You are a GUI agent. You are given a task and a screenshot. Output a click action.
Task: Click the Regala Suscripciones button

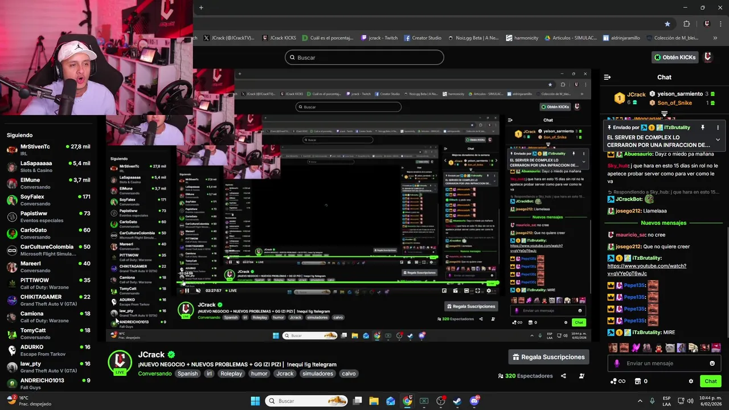tap(548, 357)
